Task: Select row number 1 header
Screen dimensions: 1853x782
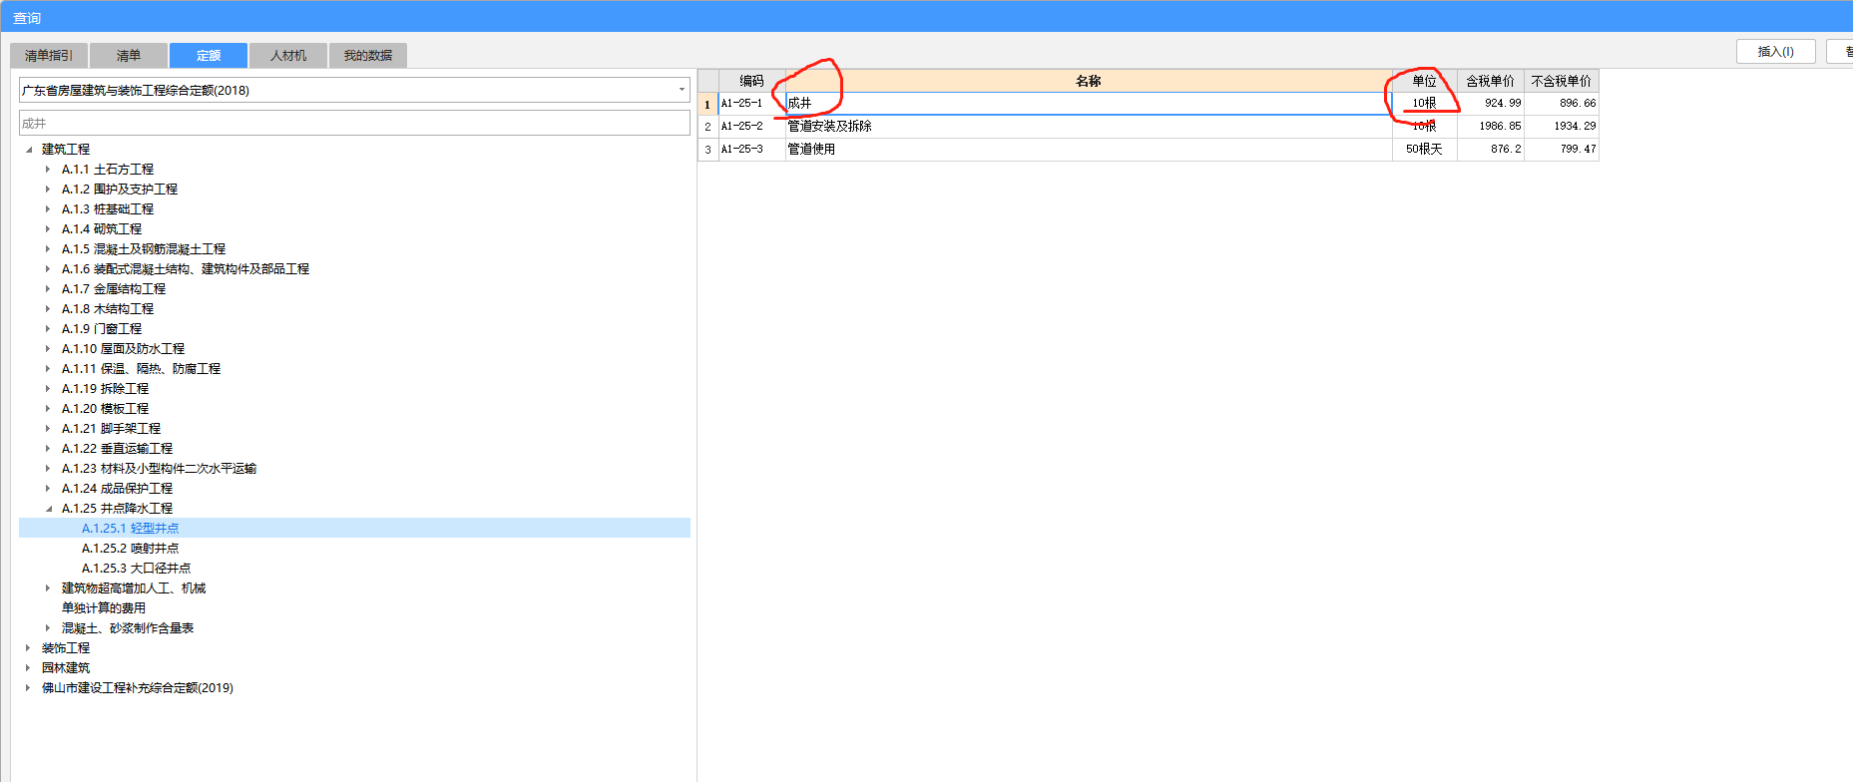Action: click(x=707, y=104)
